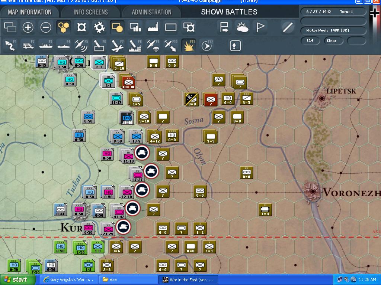Click the 114 value box
This screenshot has width=381, height=285.
tap(310, 40)
